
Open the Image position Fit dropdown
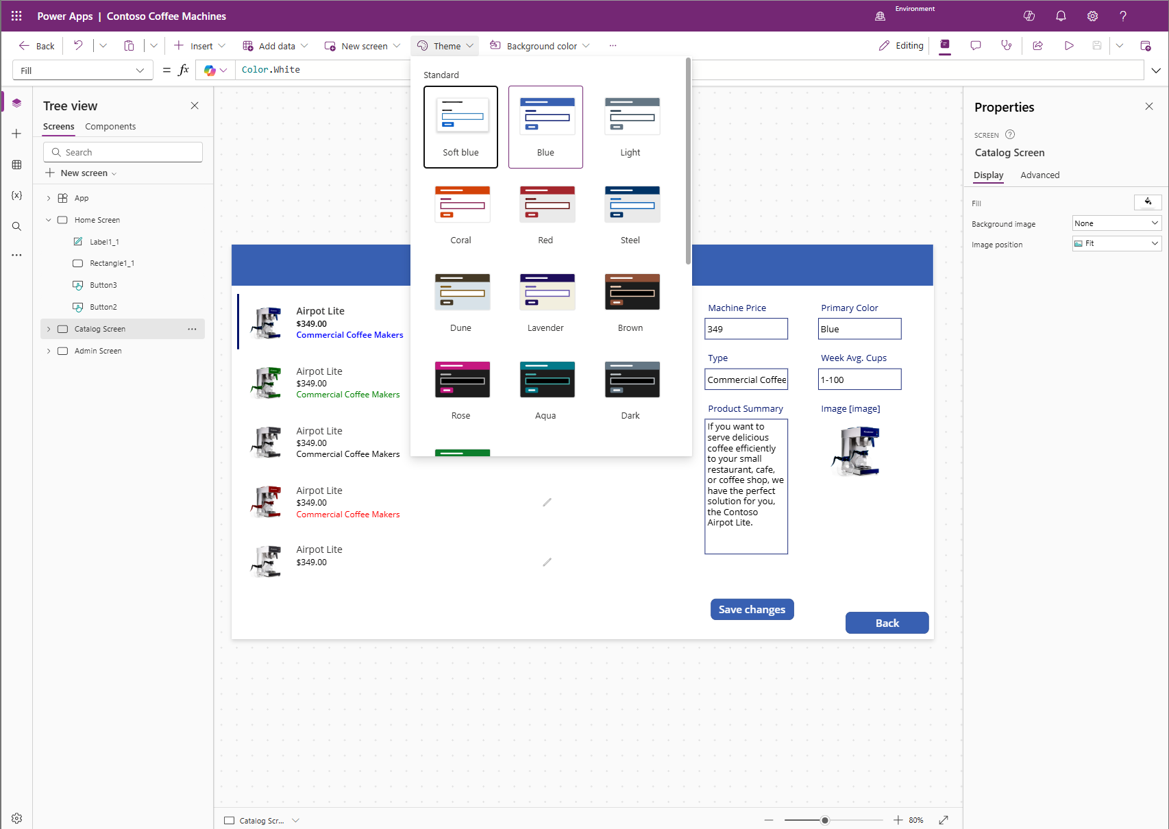(1117, 243)
